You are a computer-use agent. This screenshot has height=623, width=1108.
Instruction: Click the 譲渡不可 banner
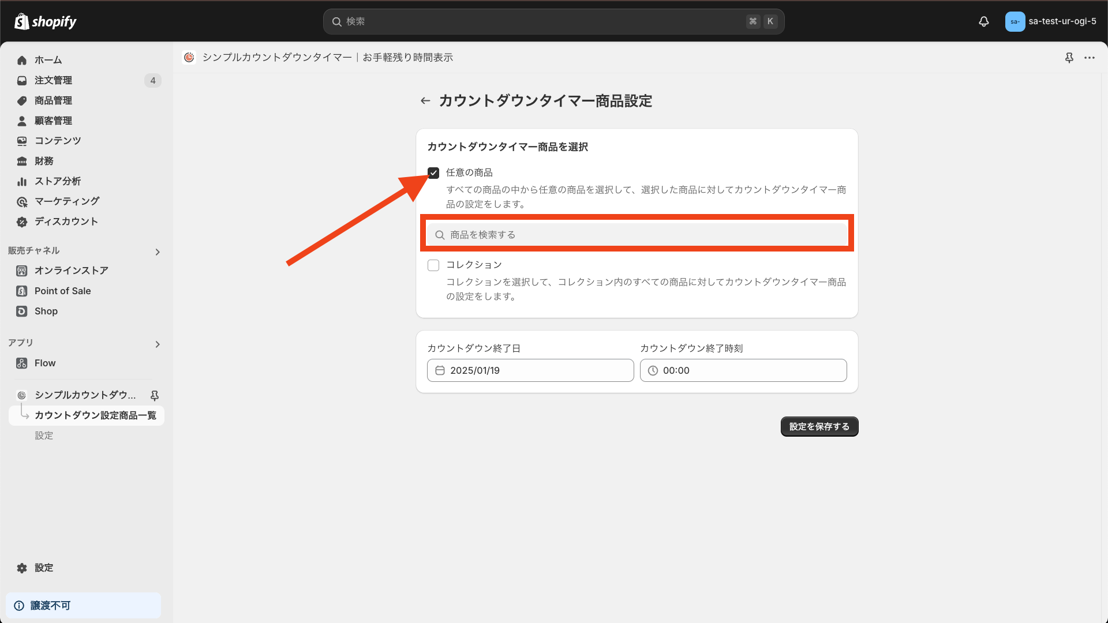pyautogui.click(x=83, y=605)
